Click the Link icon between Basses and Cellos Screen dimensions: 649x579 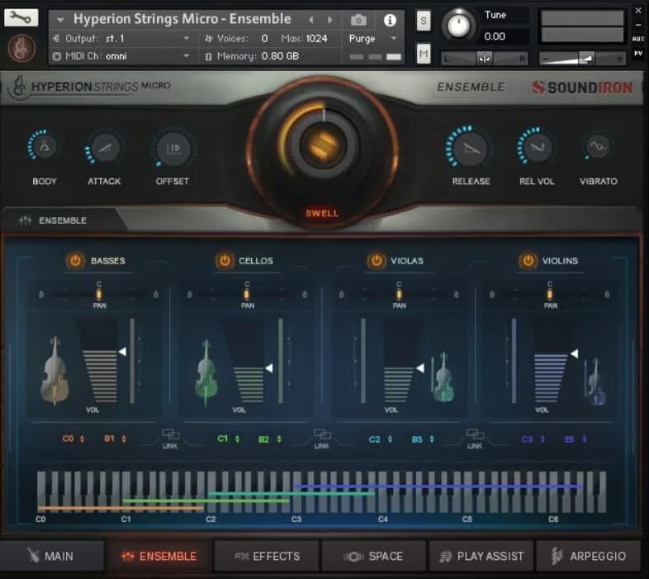coord(170,434)
